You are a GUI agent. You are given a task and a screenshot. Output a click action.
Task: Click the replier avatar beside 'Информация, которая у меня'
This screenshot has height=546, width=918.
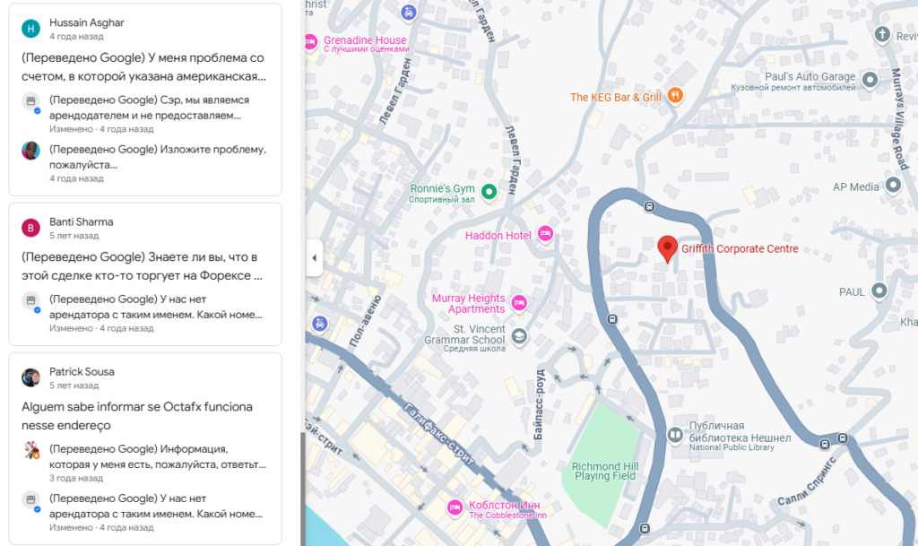(x=31, y=450)
